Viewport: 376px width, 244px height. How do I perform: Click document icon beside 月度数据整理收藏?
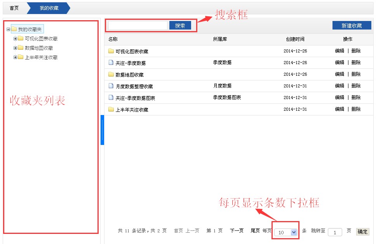click(111, 86)
